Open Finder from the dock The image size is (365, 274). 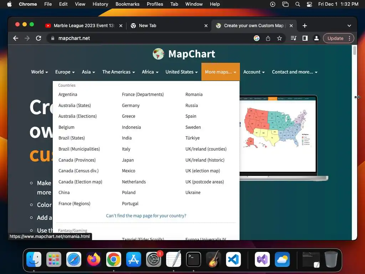[34, 259]
